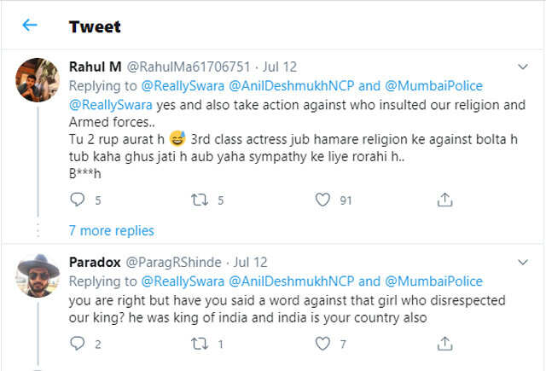The height and width of the screenshot is (371, 546).
Task: Share Rahul M's tweet
Action: pos(444,200)
